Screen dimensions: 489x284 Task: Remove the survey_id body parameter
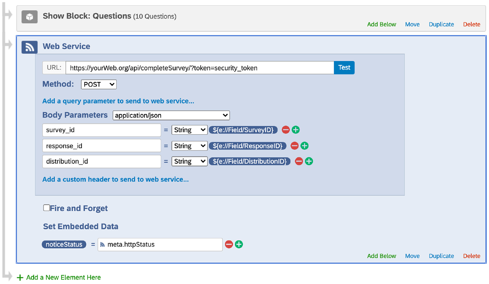point(286,130)
